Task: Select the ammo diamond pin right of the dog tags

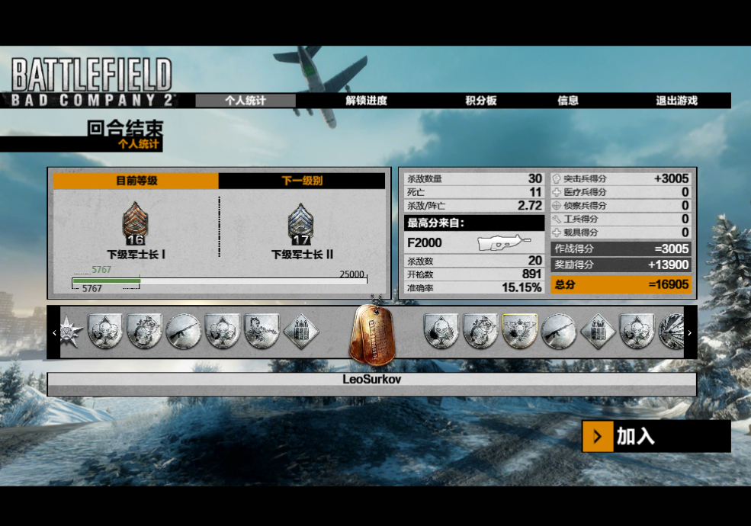Action: click(598, 331)
